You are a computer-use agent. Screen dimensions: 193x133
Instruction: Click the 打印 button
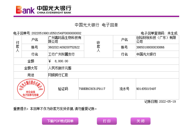(107, 121)
